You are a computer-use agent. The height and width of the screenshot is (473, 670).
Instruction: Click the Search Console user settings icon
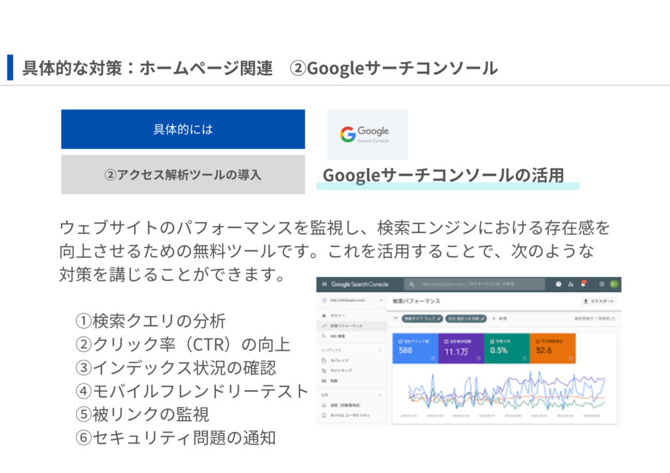[571, 284]
